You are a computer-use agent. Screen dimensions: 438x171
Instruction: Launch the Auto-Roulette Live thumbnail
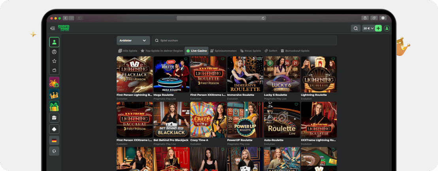tap(282, 120)
